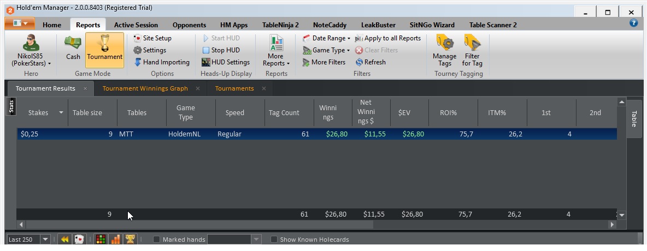Viewport: 647px width, 251px height.
Task: Expand the More Reports menu
Action: [x=276, y=51]
